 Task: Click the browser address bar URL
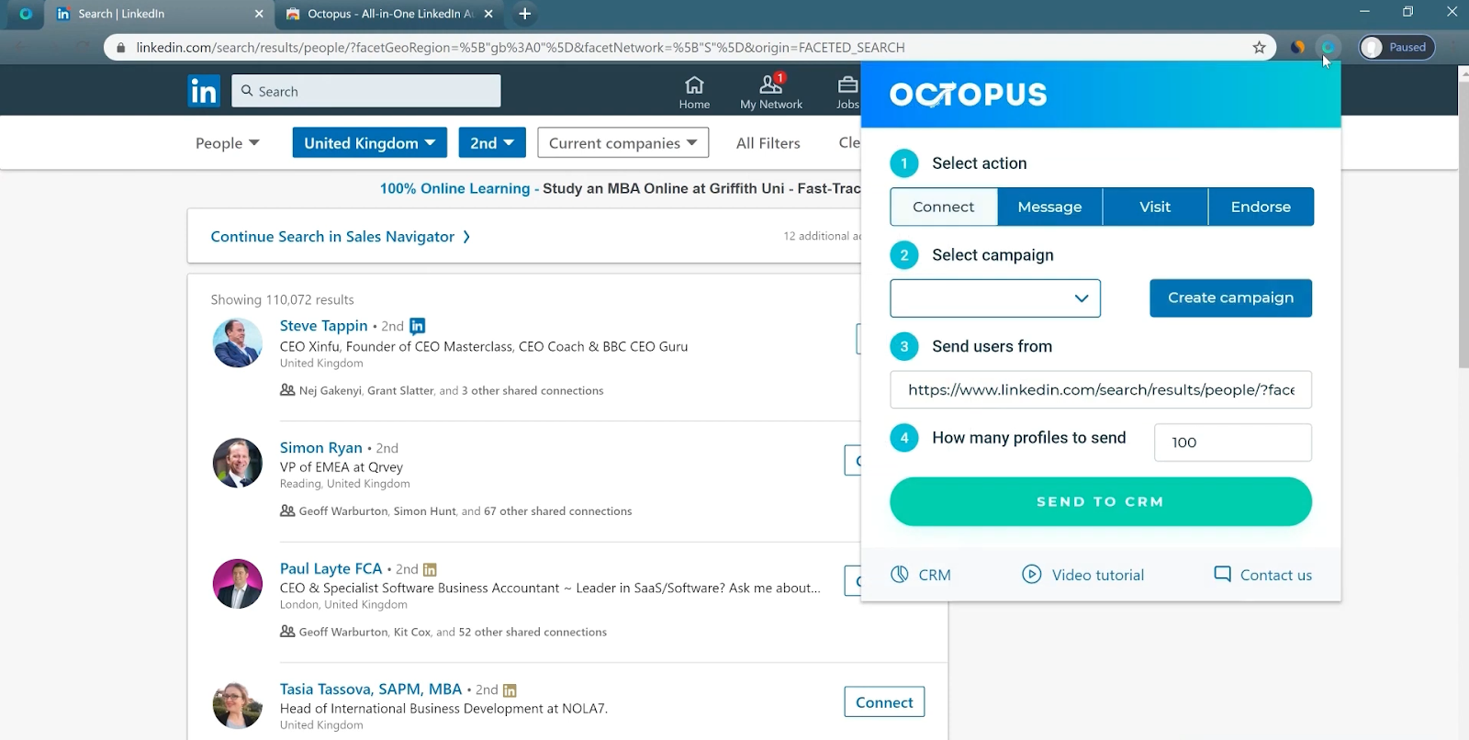(x=521, y=48)
